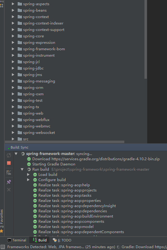Open the 2: Favorites side tab
The height and width of the screenshot is (250, 167).
[2, 218]
